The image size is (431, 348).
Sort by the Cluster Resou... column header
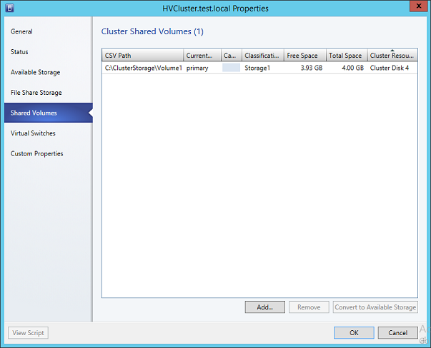coord(392,56)
